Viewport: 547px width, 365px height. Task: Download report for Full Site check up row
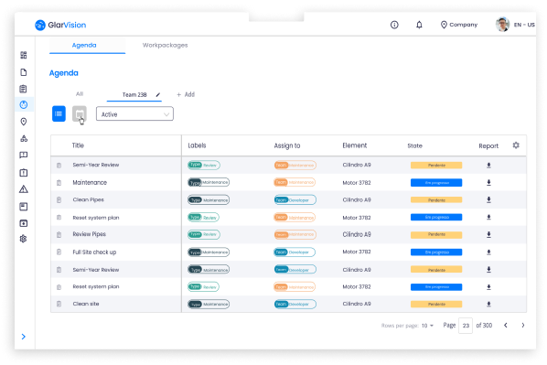(x=488, y=252)
